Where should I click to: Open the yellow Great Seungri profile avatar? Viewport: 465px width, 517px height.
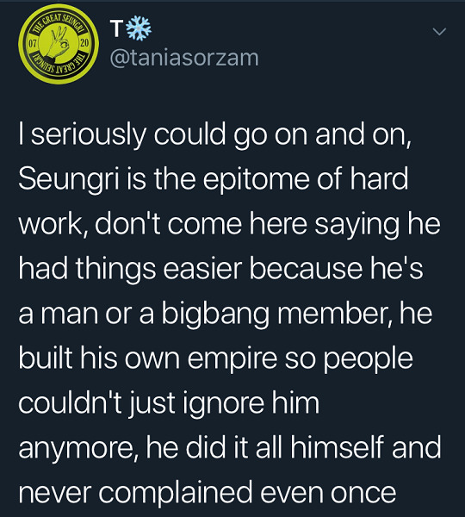tap(59, 44)
